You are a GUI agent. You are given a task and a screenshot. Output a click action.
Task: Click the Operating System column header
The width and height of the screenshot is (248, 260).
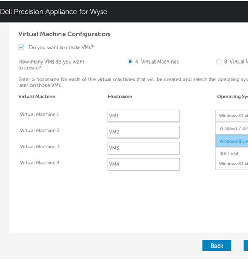coord(233,97)
